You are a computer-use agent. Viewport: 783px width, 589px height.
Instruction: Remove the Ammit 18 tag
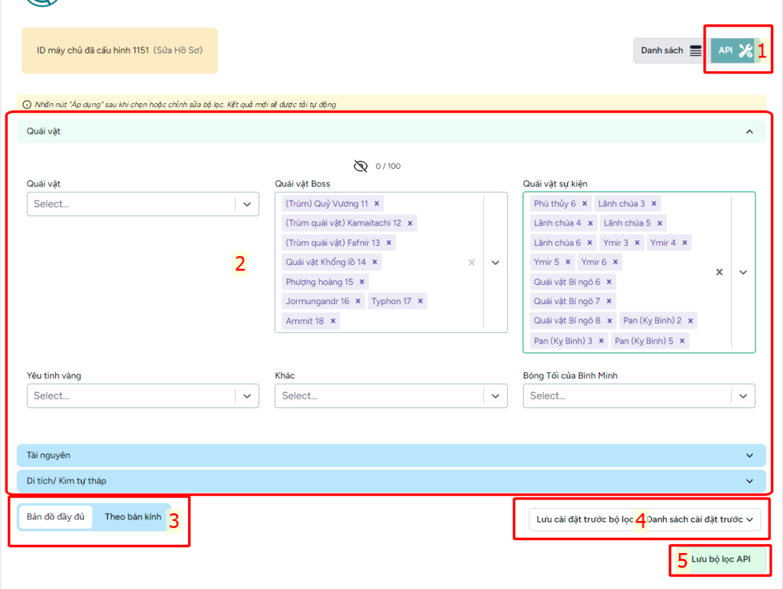tap(333, 322)
